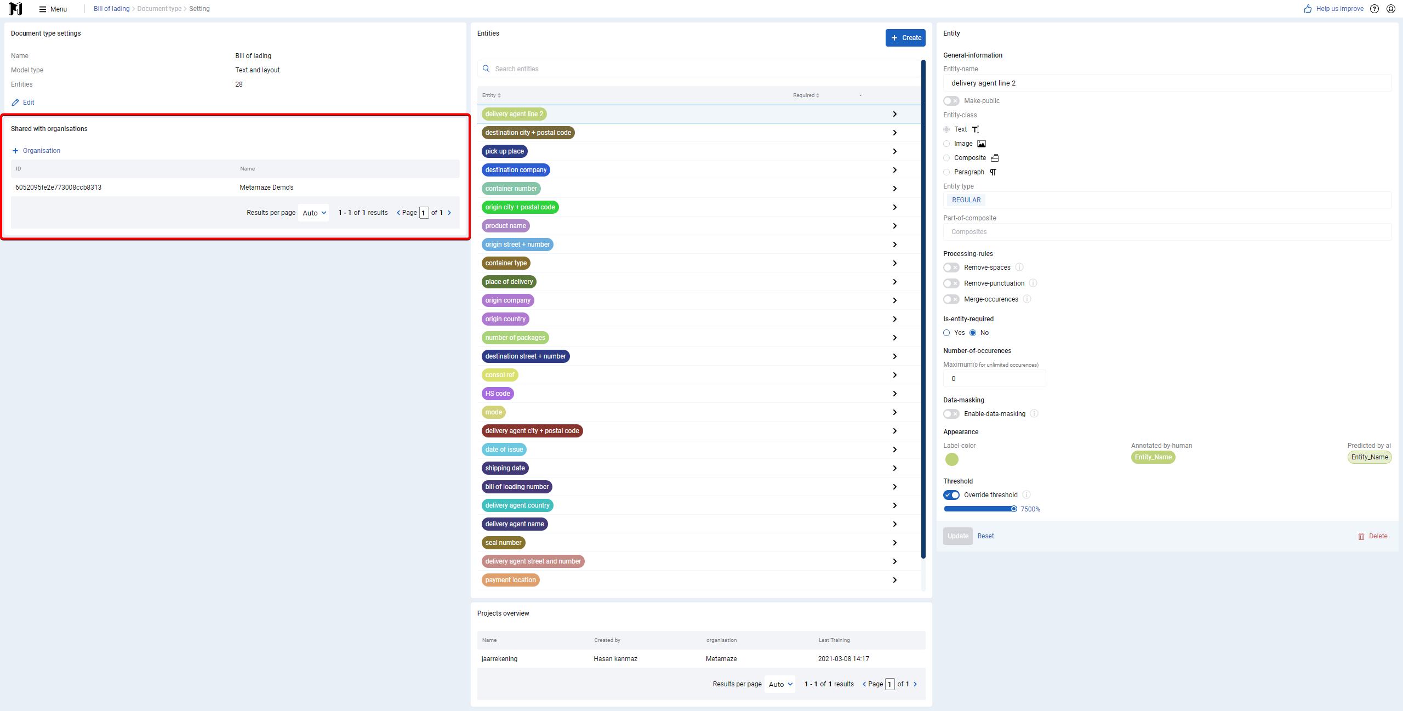Open the help question mark icon

tap(1375, 9)
